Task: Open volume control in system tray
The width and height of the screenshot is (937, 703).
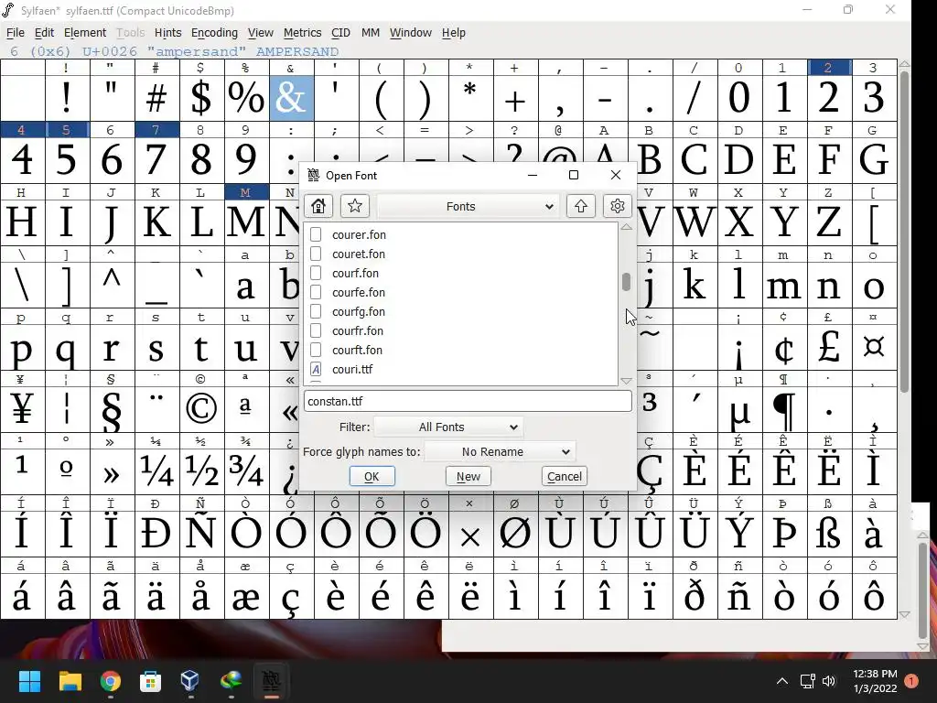Action: (829, 681)
